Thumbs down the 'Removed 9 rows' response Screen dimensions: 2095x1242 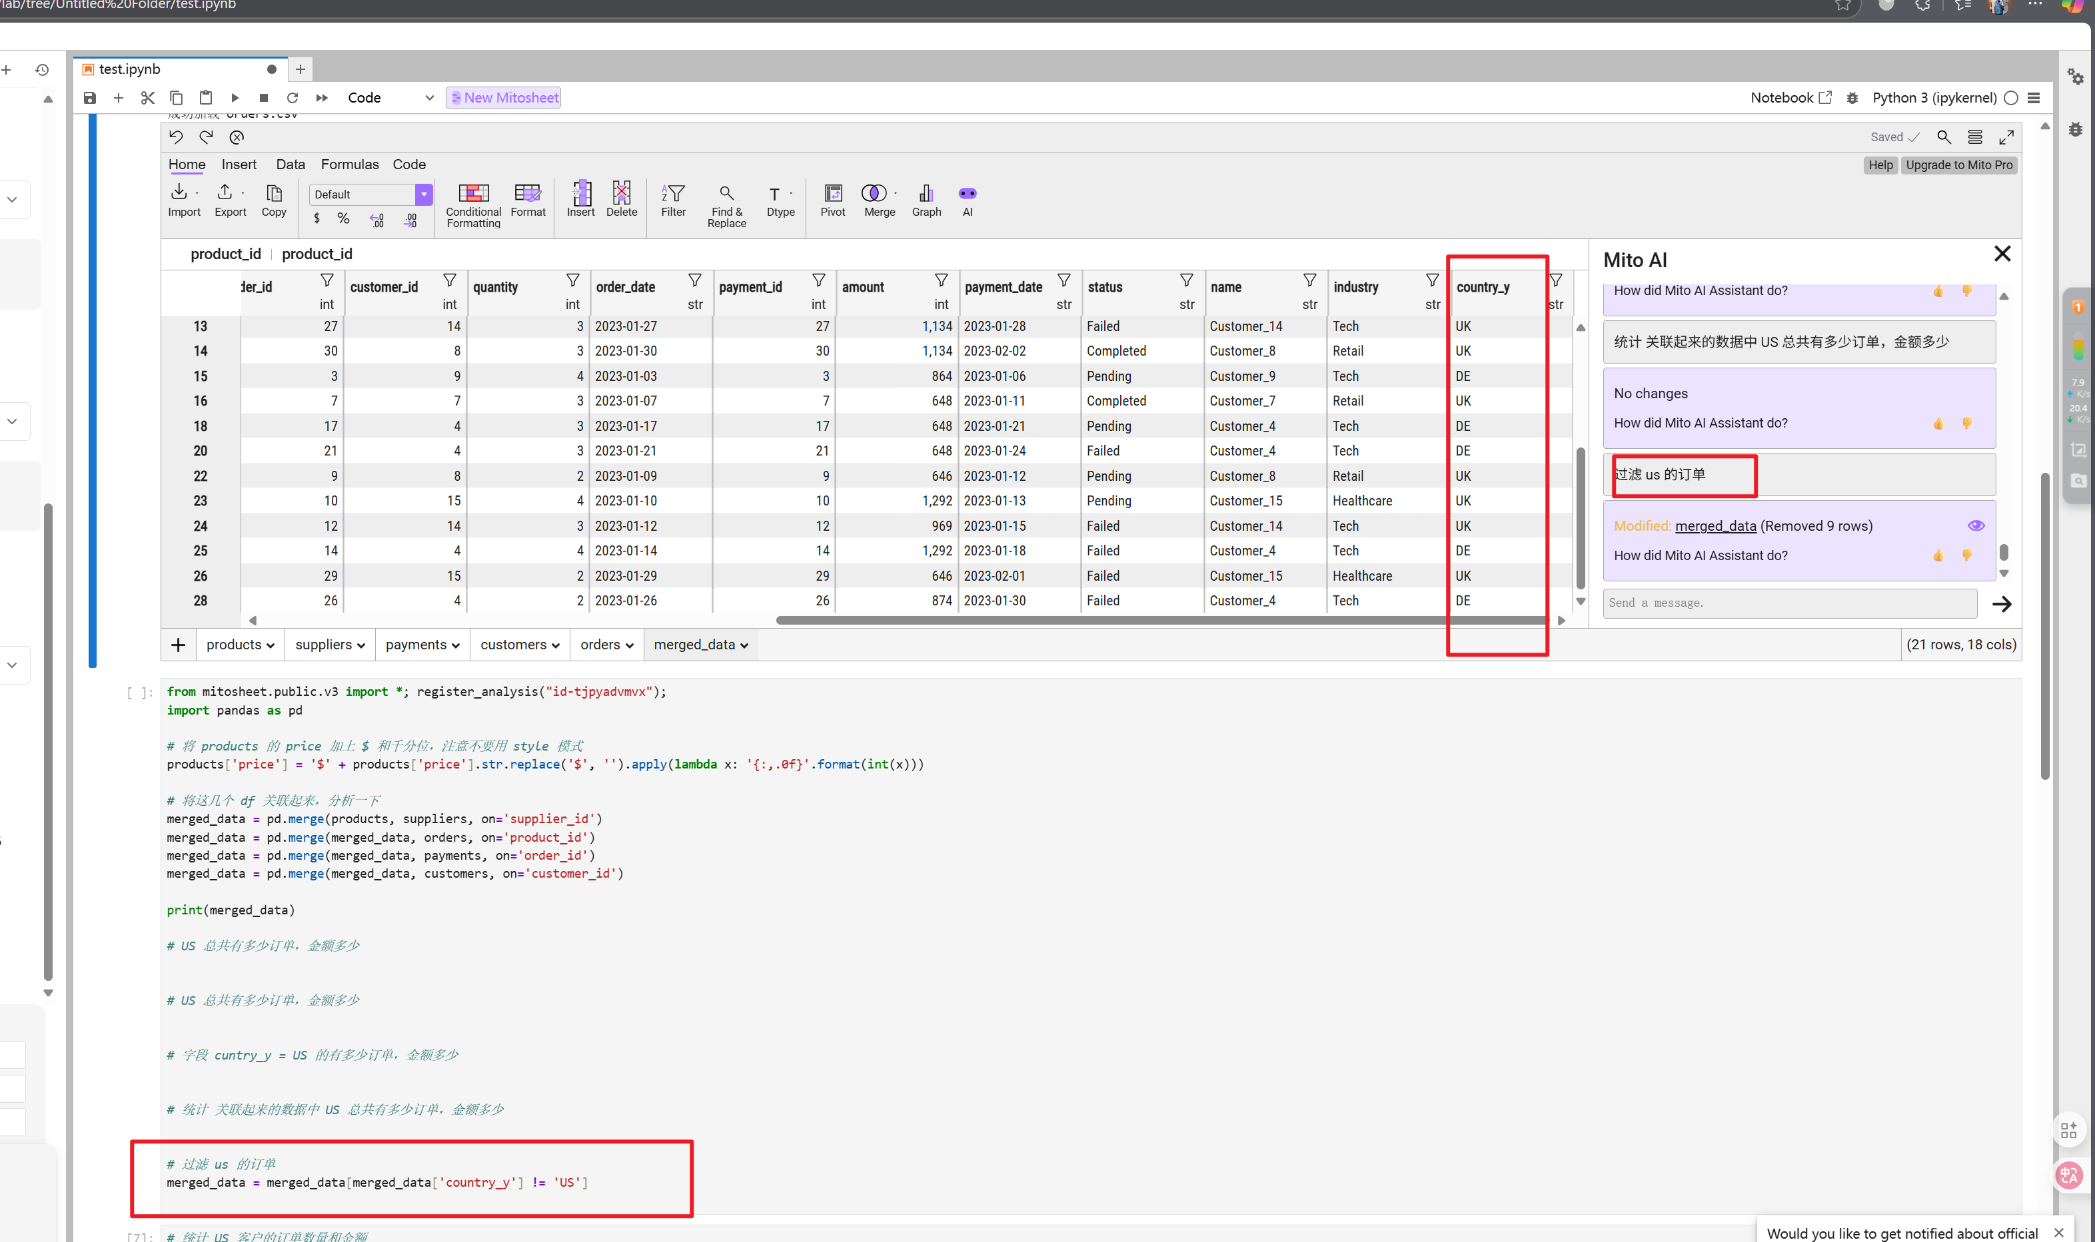pyautogui.click(x=1967, y=555)
